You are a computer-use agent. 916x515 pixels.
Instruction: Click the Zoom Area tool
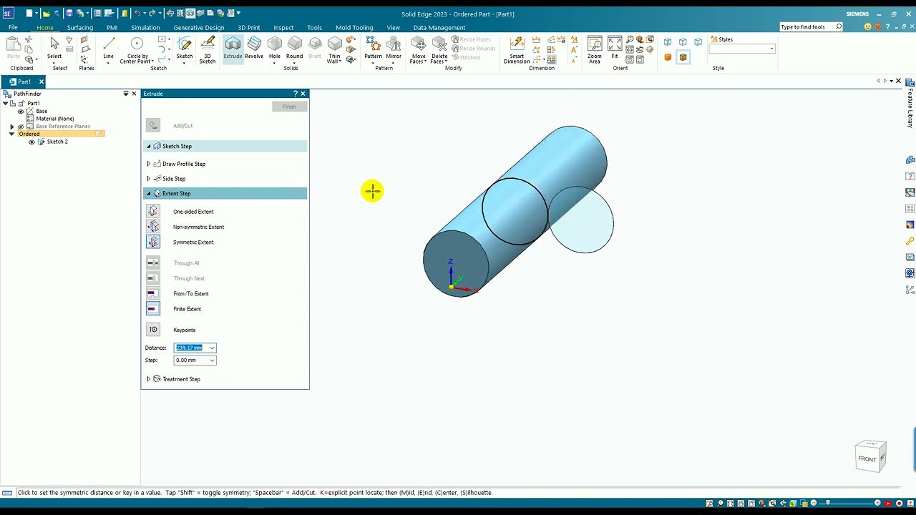point(595,50)
